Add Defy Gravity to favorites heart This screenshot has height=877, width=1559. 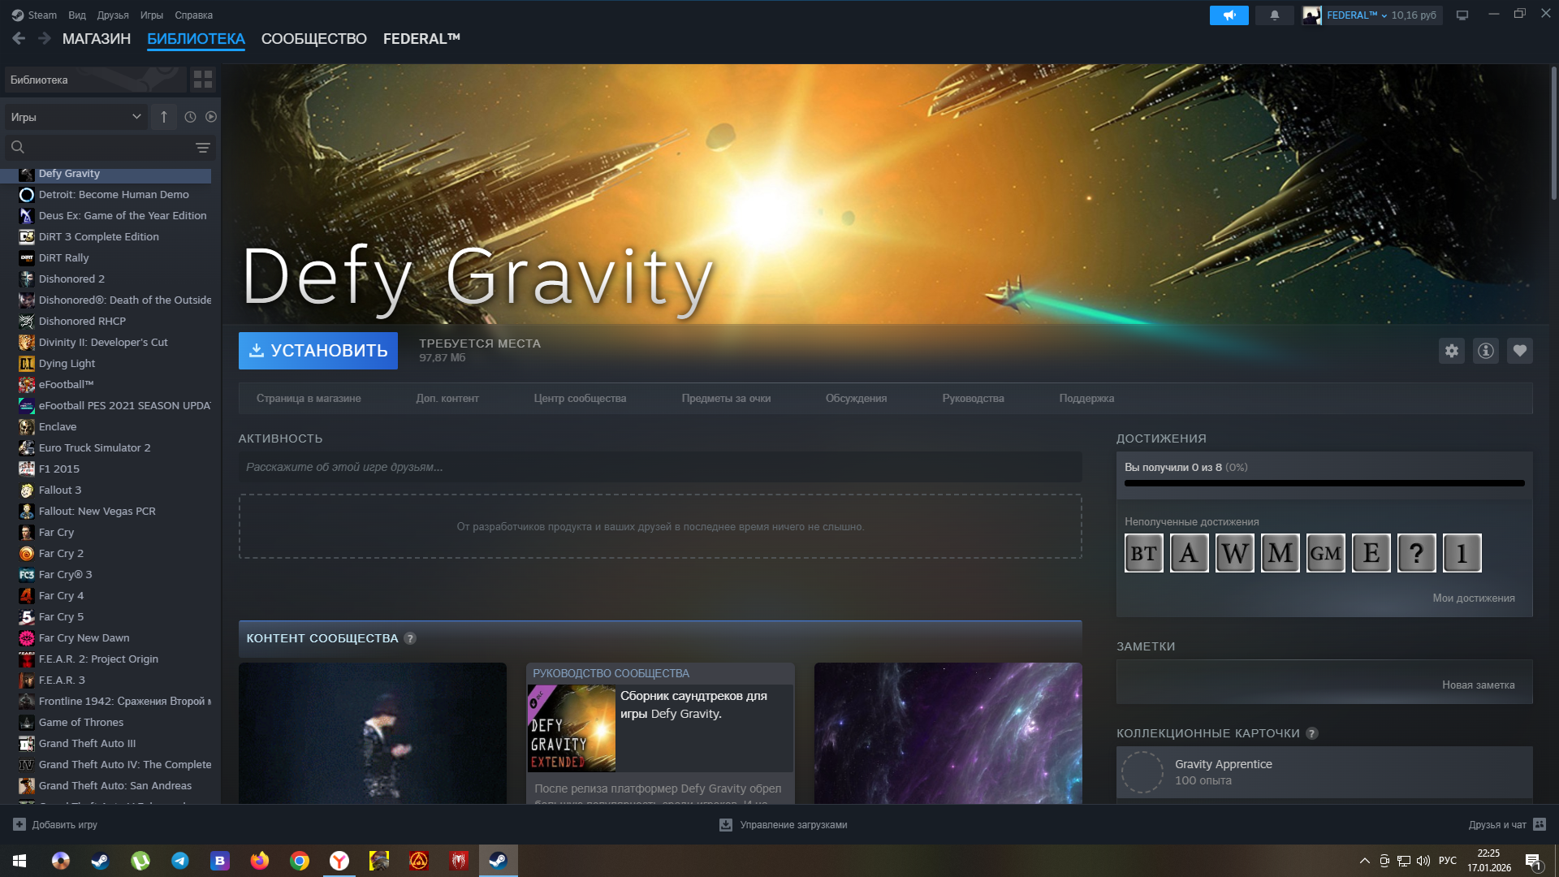pyautogui.click(x=1520, y=351)
